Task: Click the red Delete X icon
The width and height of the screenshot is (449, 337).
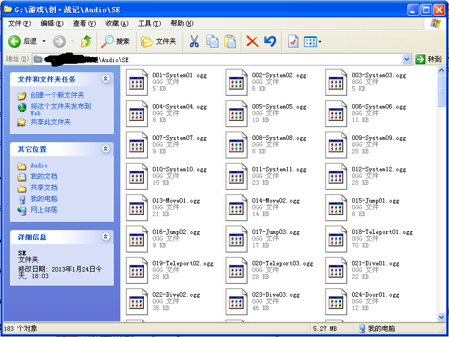Action: pos(252,41)
